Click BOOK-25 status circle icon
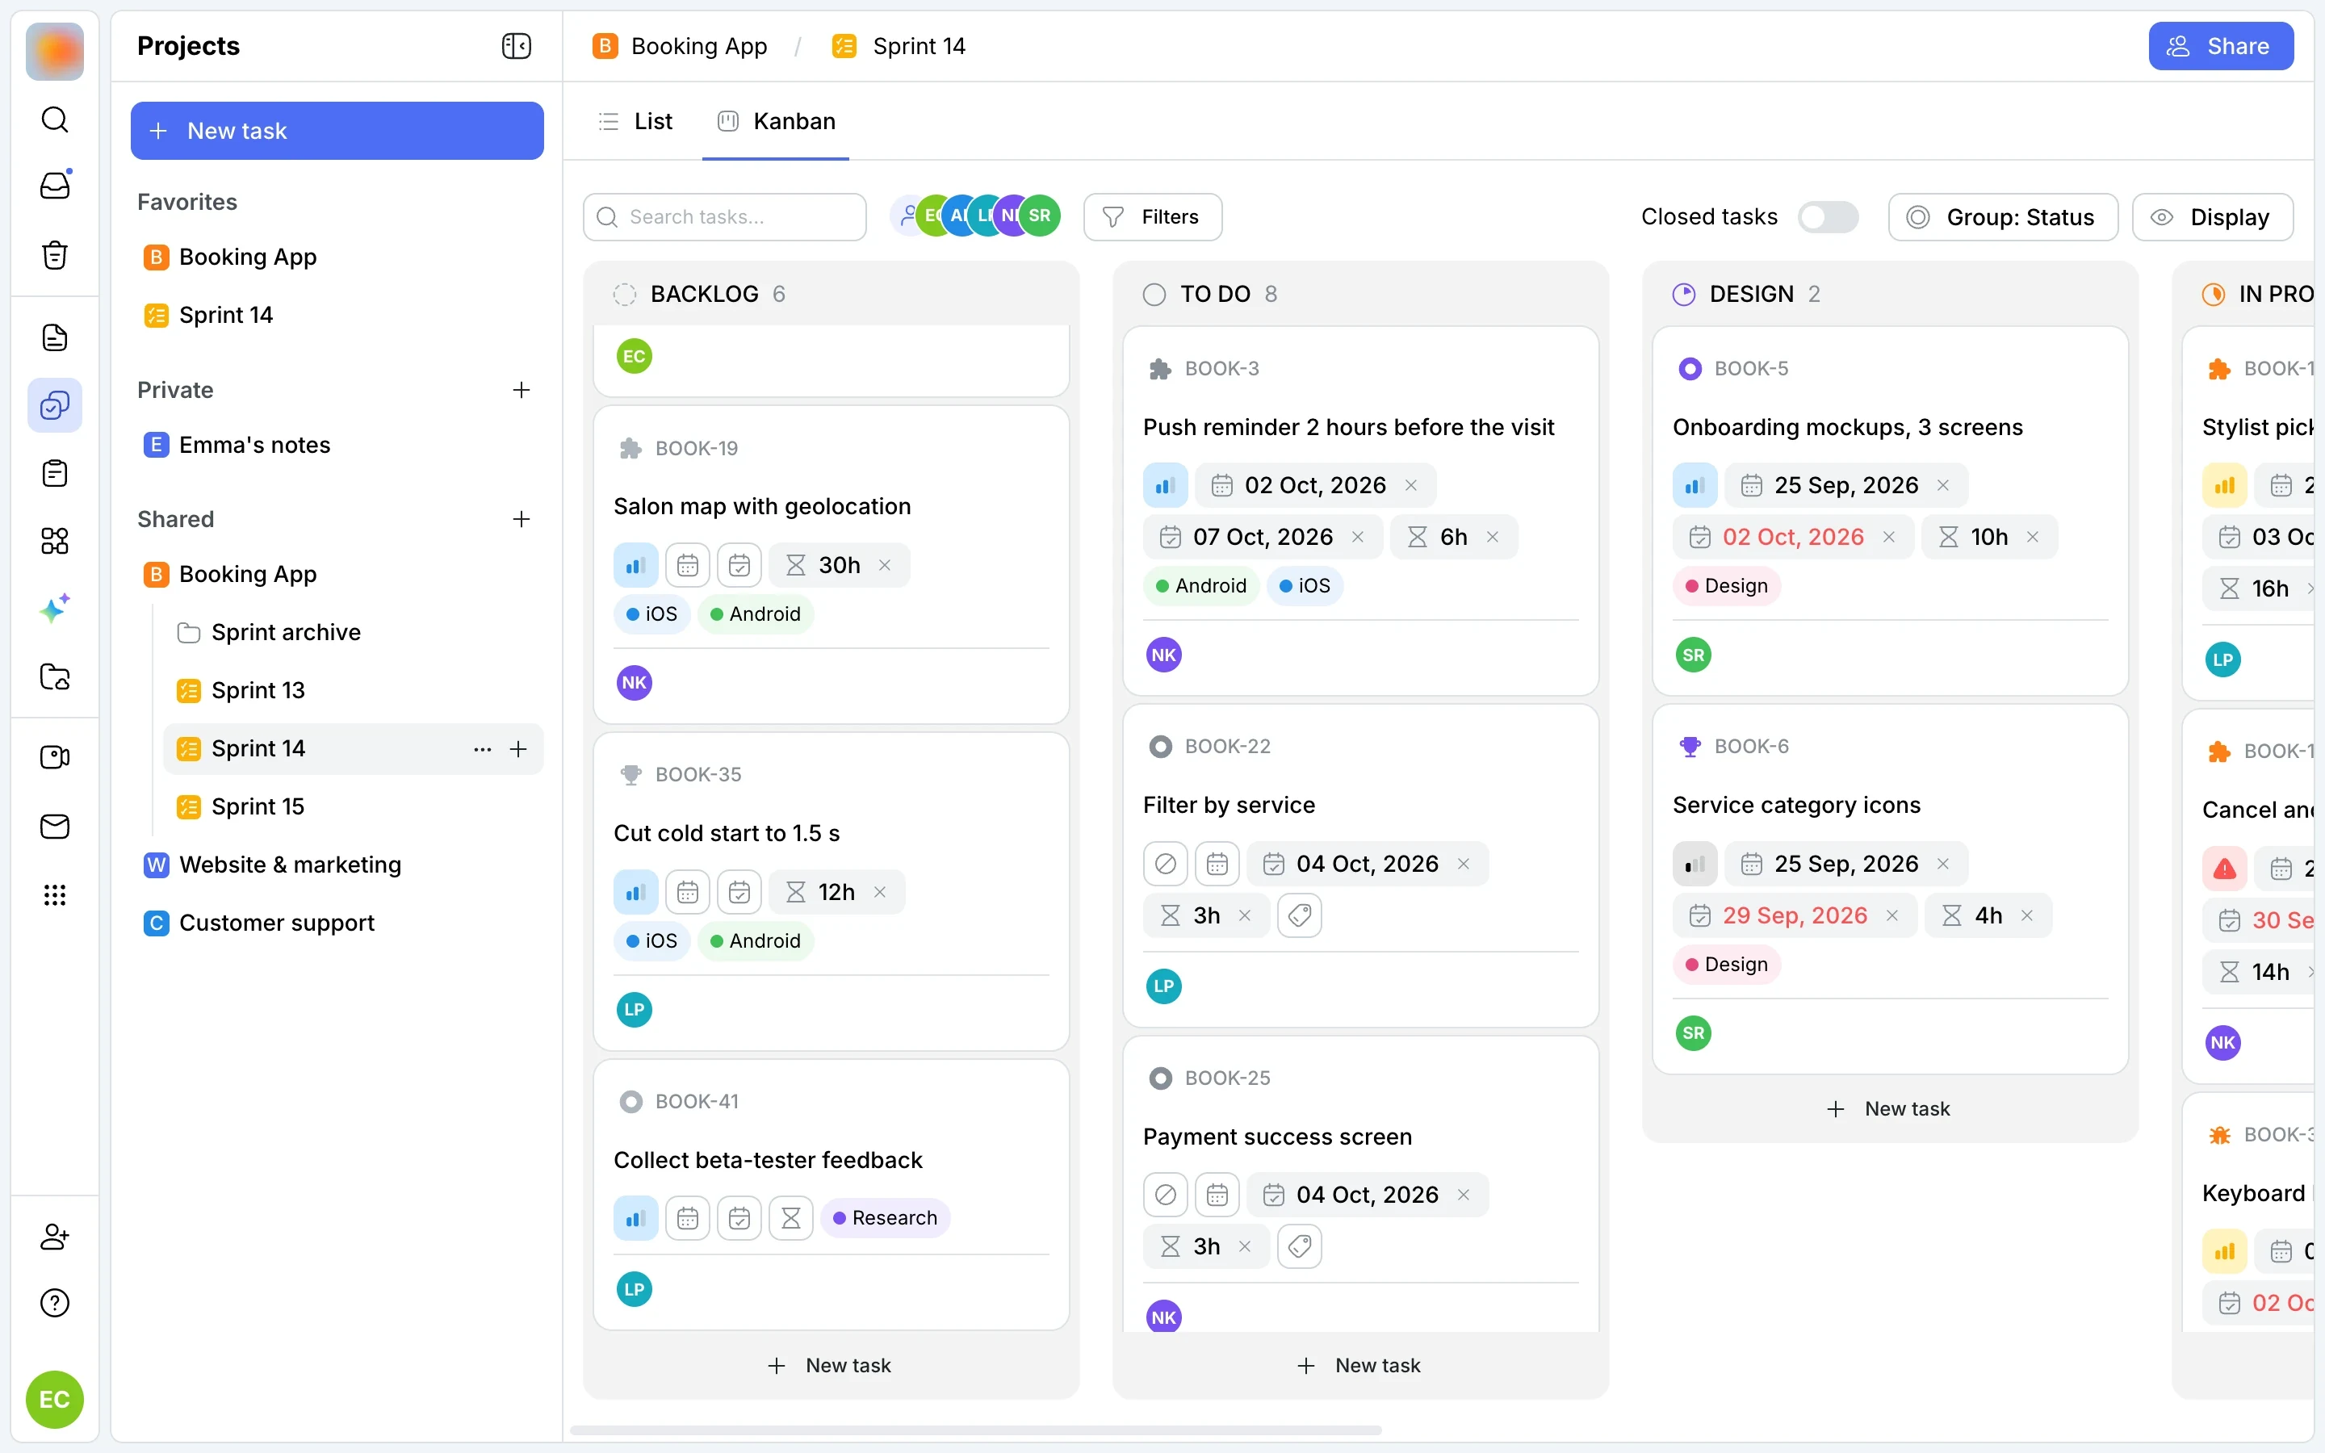This screenshot has width=2325, height=1453. 1159,1078
